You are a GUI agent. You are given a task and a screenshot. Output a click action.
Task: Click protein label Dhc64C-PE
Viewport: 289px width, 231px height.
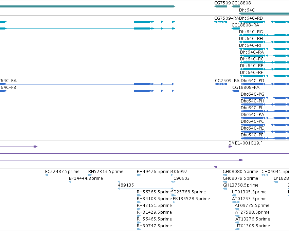252,129
